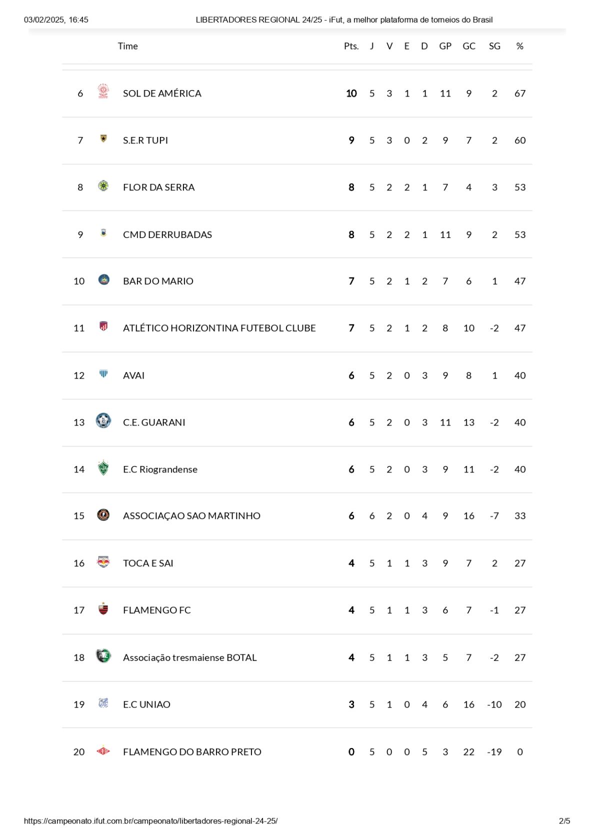
Task: Click the FLAMENGO FC crest icon
Action: coord(103,608)
